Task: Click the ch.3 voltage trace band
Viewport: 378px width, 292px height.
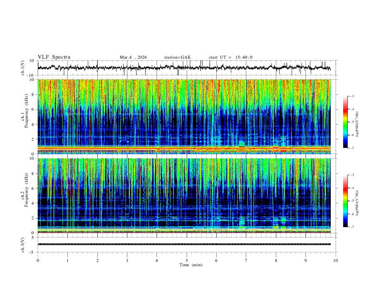Action: pos(184,244)
